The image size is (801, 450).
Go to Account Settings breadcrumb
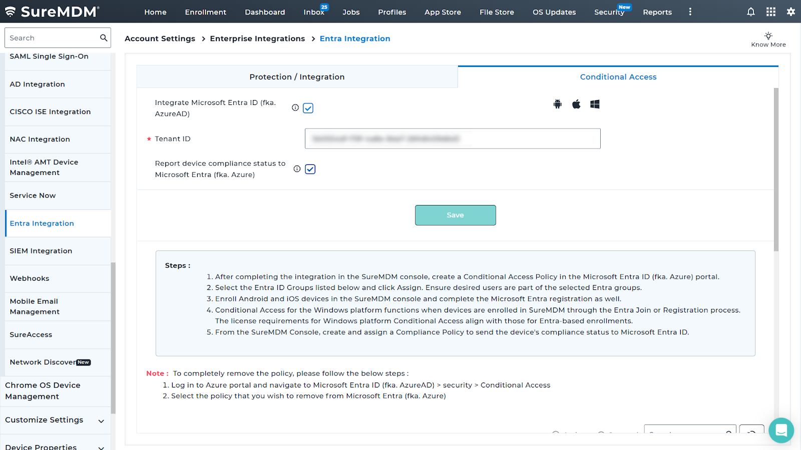pyautogui.click(x=160, y=38)
